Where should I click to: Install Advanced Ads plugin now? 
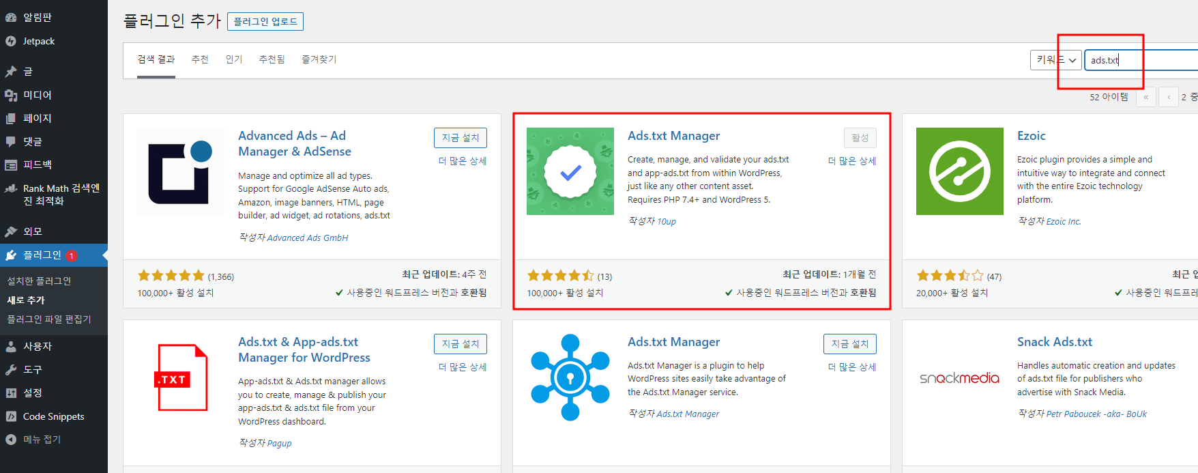[461, 138]
